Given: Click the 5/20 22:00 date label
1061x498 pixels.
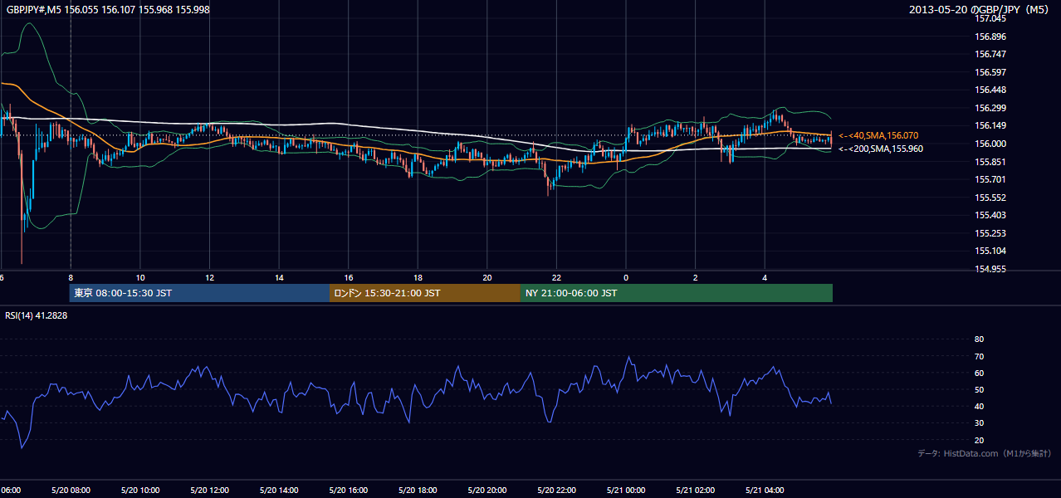Looking at the screenshot, I should [556, 490].
